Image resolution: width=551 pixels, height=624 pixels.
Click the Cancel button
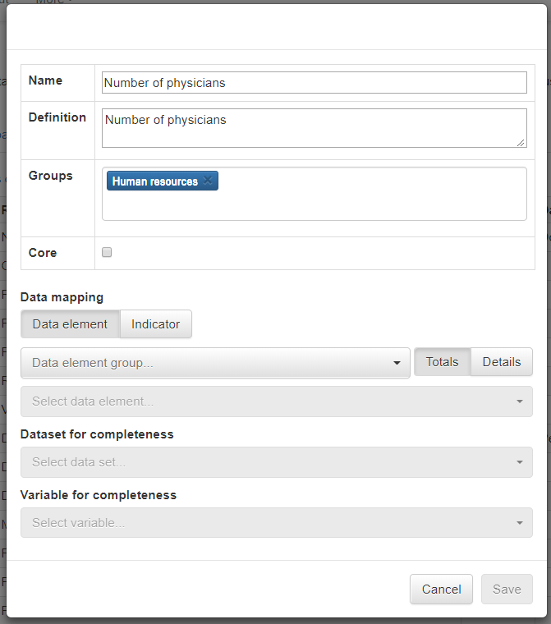click(442, 590)
